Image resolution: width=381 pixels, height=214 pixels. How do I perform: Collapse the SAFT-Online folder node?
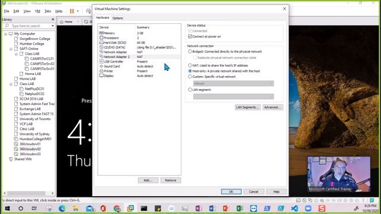(11, 49)
